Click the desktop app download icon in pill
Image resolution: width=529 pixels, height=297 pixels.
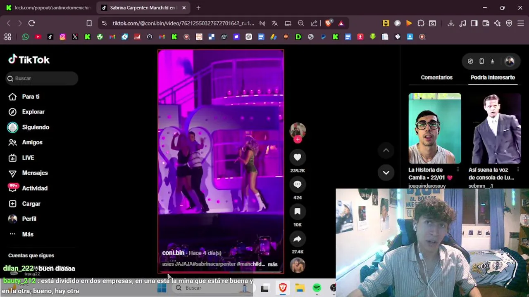coord(492,61)
